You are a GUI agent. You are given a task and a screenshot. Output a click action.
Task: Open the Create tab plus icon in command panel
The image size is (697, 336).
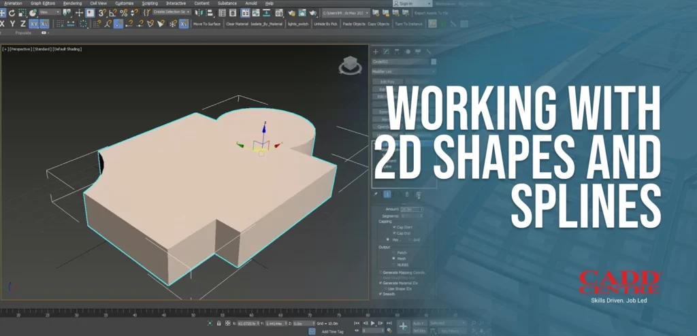pyautogui.click(x=376, y=52)
